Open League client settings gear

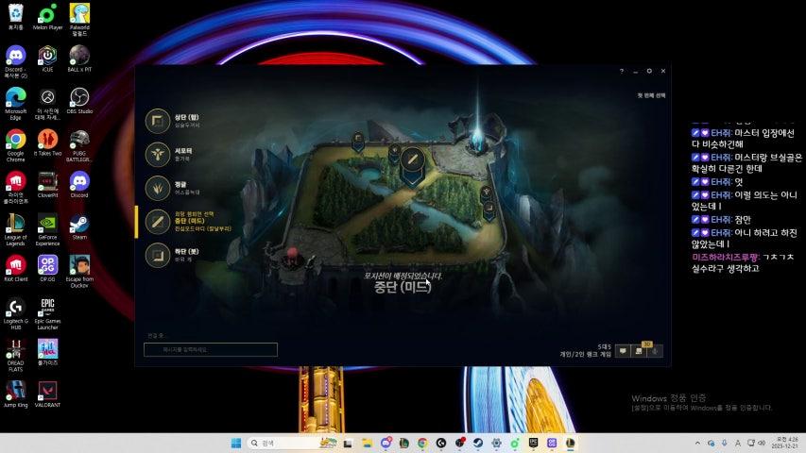649,72
